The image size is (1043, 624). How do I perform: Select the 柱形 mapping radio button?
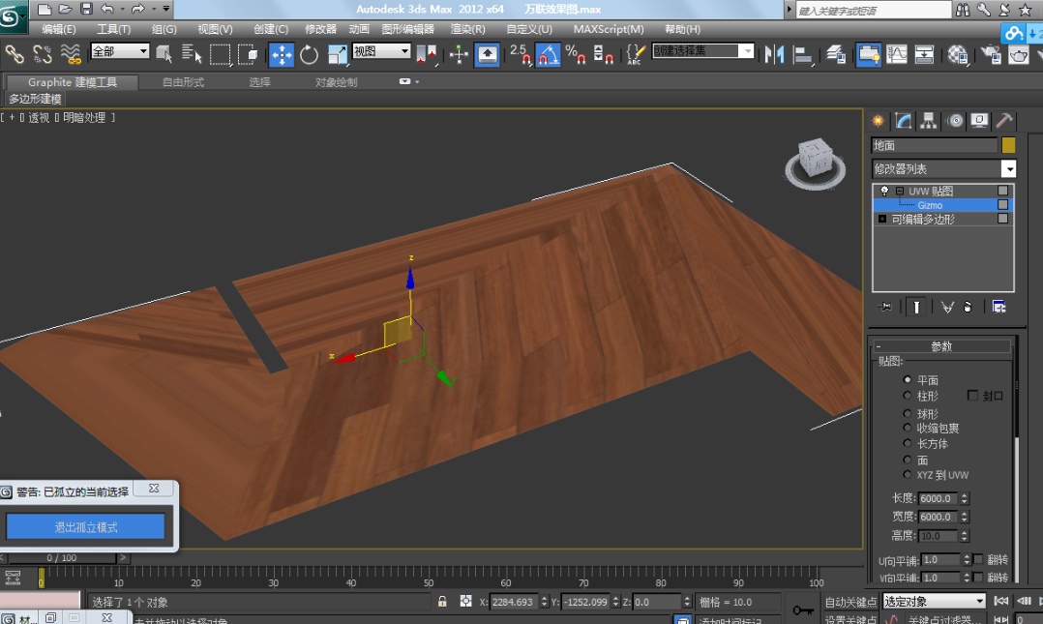907,396
